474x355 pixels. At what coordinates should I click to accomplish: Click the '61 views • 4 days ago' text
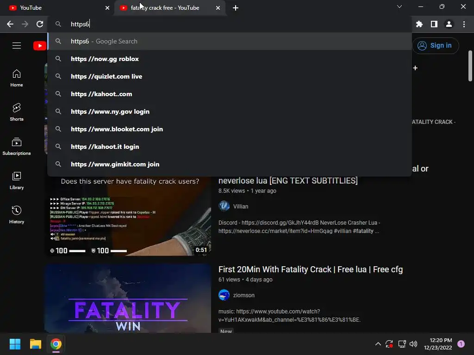coord(245,280)
